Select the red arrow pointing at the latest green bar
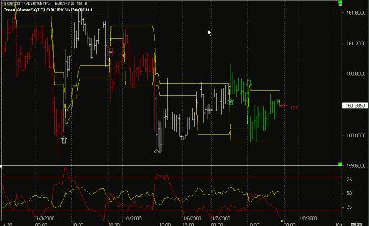The height and width of the screenshot is (226, 369). tap(284, 105)
